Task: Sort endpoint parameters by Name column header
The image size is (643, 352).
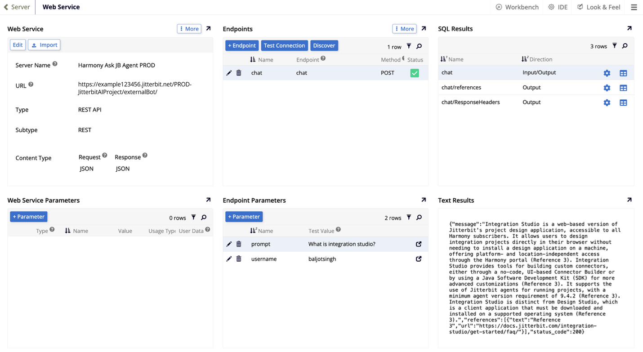Action: click(265, 231)
